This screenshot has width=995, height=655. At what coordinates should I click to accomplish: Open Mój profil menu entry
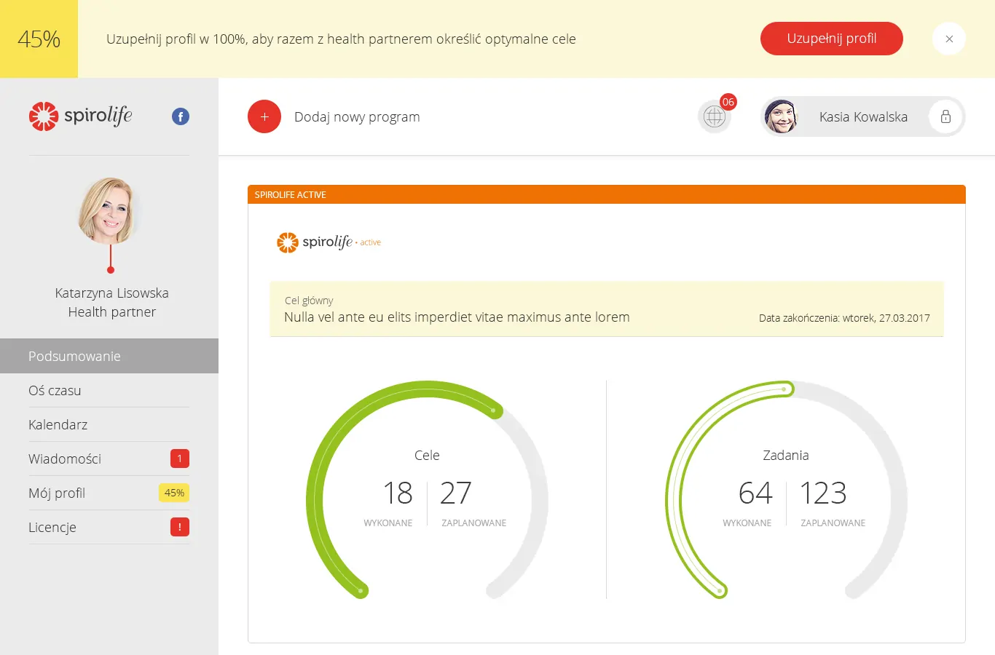point(57,493)
